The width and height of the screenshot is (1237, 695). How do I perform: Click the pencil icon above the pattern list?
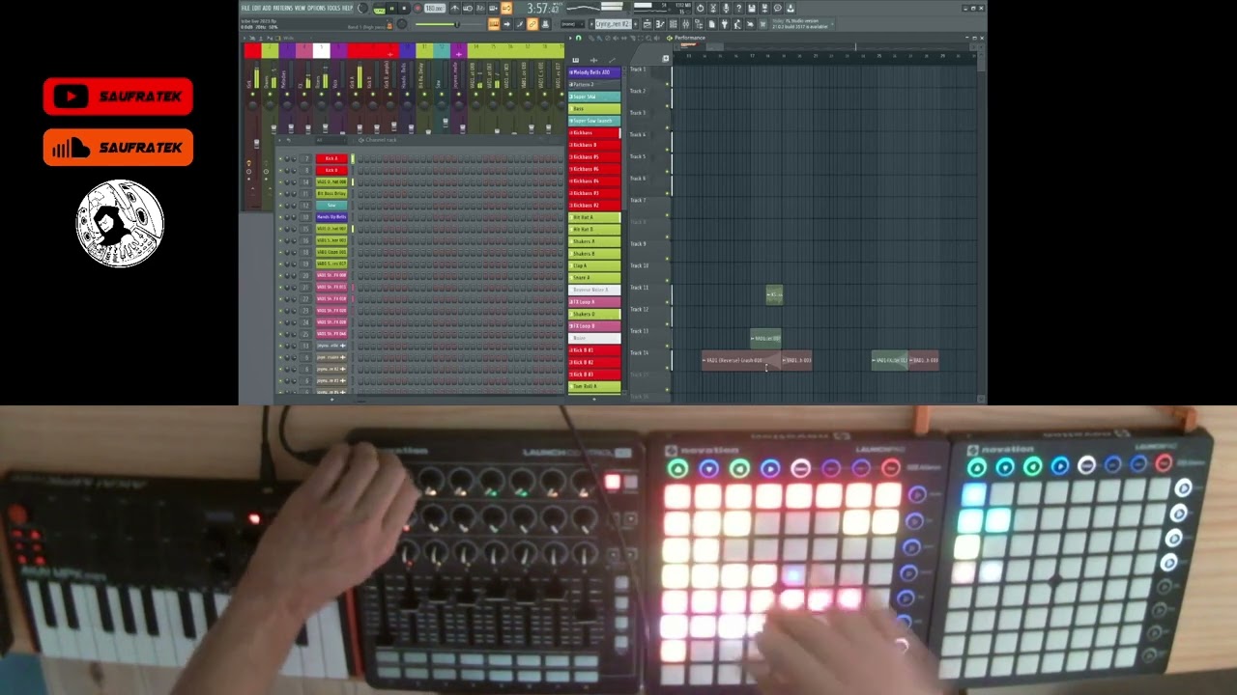612,60
